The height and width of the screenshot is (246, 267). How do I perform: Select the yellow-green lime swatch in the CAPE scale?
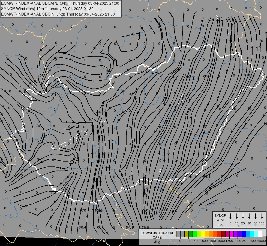click(199, 234)
